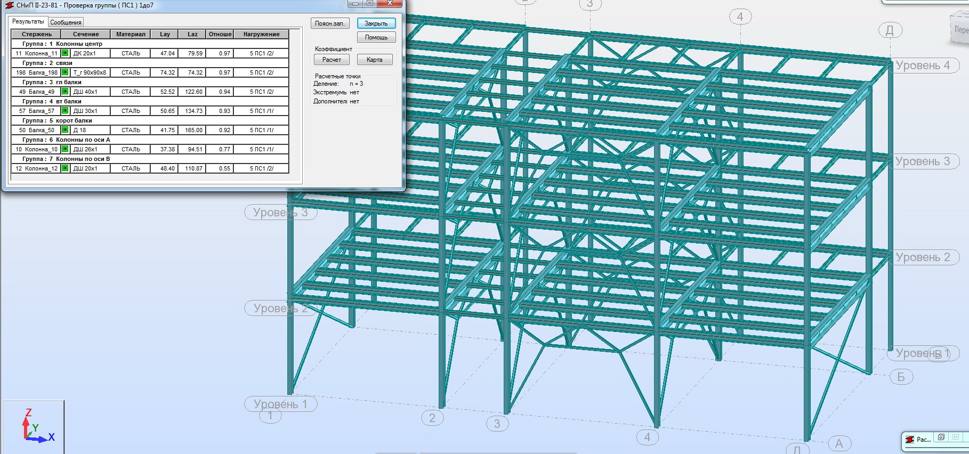The height and width of the screenshot is (454, 969).
Task: Select Группа 3 гл балки row
Action: pyautogui.click(x=150, y=82)
